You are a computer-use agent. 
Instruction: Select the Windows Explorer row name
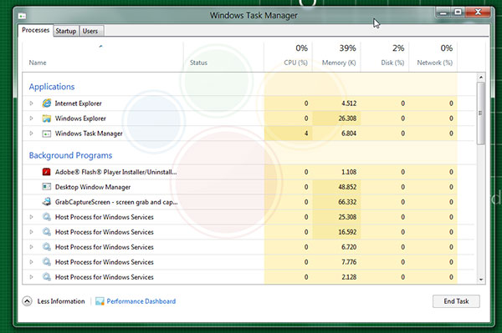click(x=80, y=119)
